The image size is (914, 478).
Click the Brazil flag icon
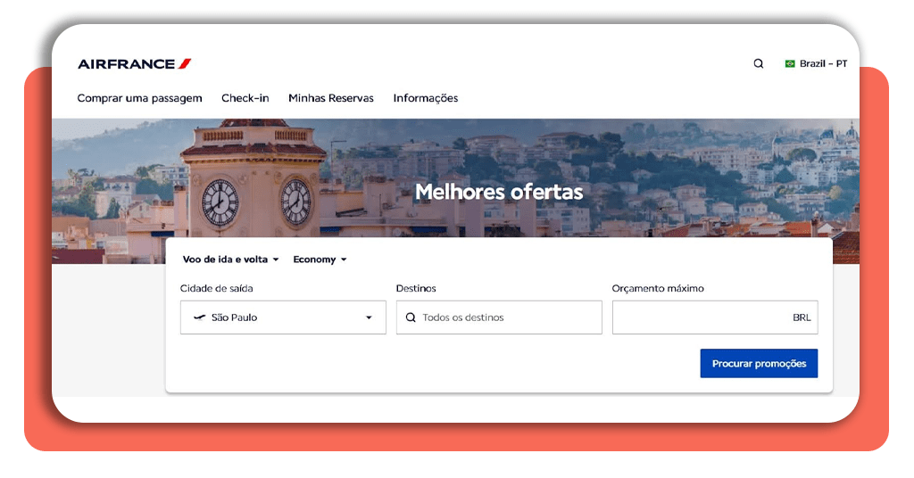pos(790,63)
